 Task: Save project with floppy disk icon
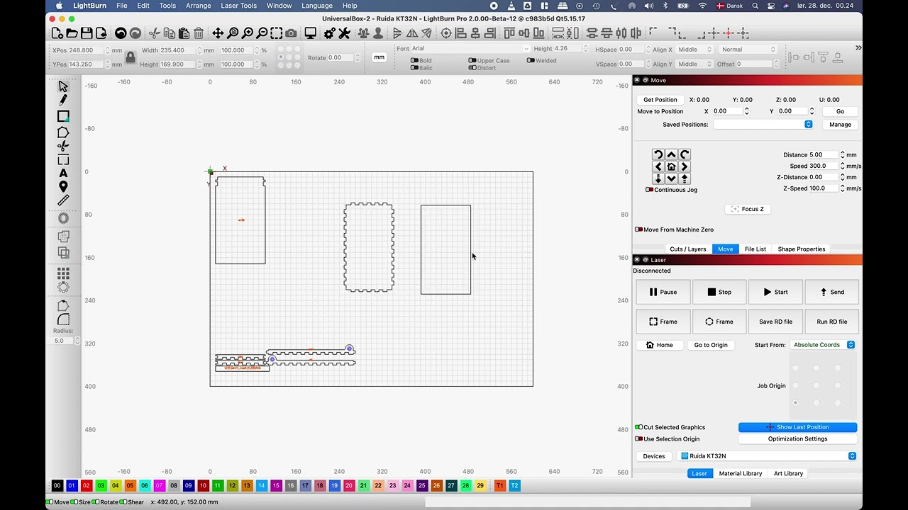(86, 33)
